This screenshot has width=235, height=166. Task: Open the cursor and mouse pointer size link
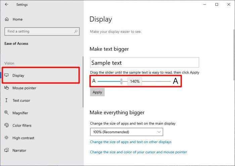138,152
